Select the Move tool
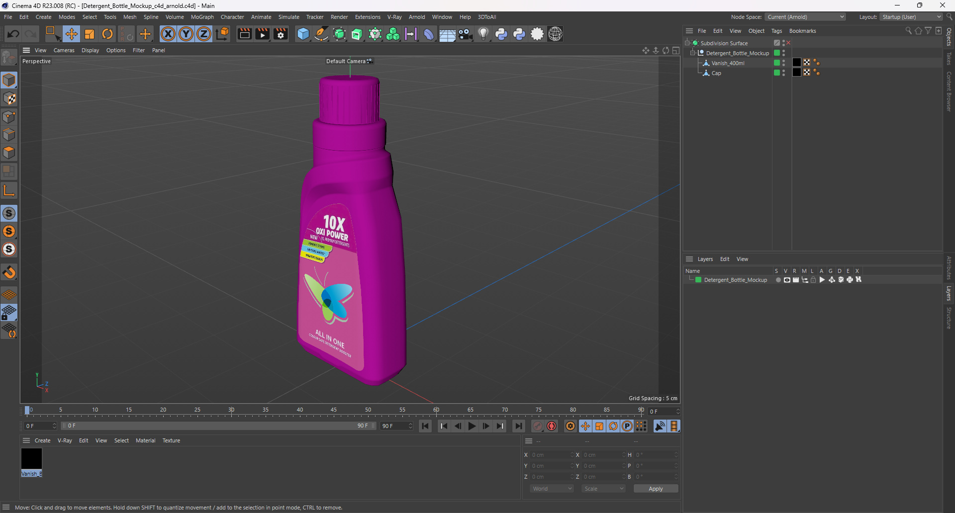Screen dimensions: 955x513 (71, 34)
